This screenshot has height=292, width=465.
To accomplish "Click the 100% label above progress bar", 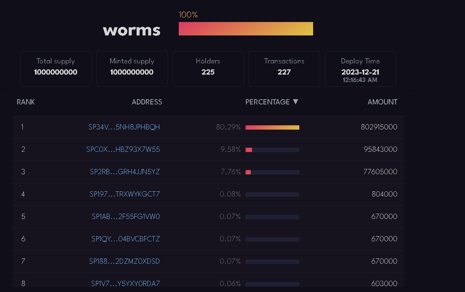I will point(188,15).
